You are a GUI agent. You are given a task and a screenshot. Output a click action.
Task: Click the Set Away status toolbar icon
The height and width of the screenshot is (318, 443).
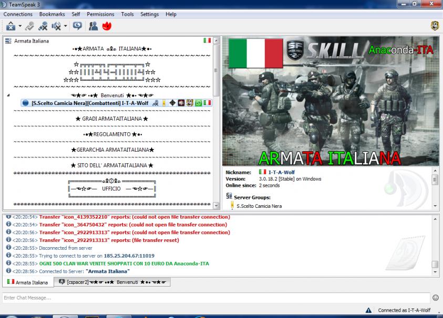[x=10, y=25]
